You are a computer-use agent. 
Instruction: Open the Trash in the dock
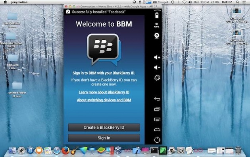point(238,151)
